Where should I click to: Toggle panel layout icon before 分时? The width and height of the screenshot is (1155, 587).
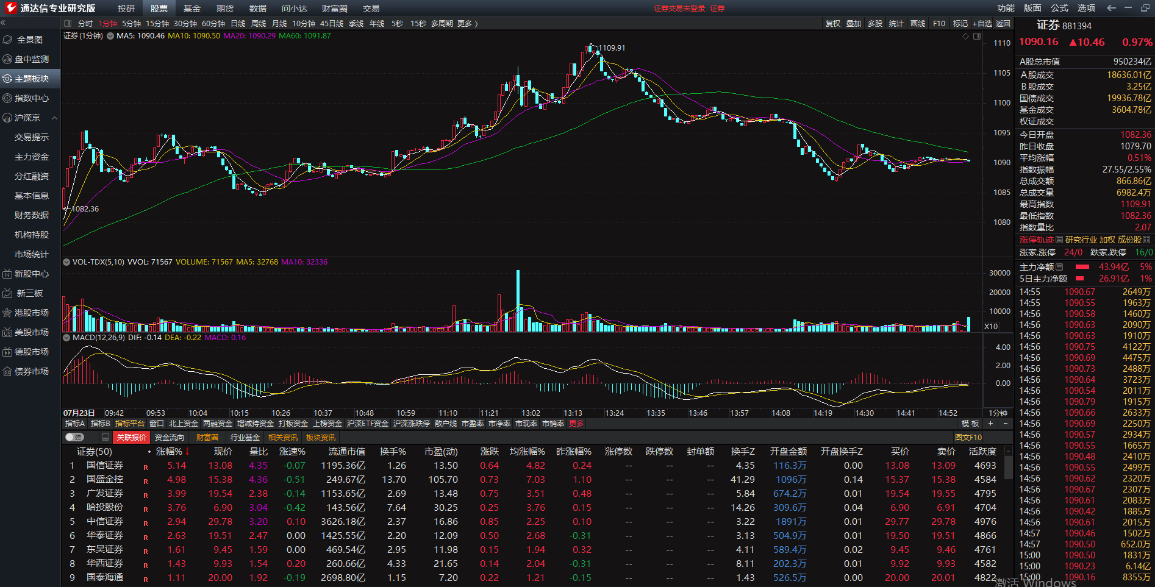[x=68, y=24]
